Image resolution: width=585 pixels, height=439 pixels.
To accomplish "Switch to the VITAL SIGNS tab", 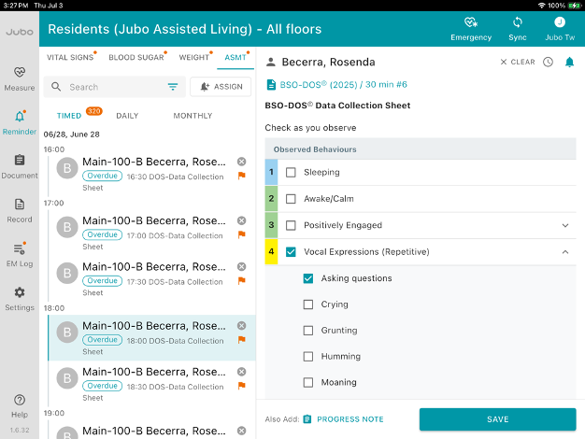I will click(x=70, y=57).
